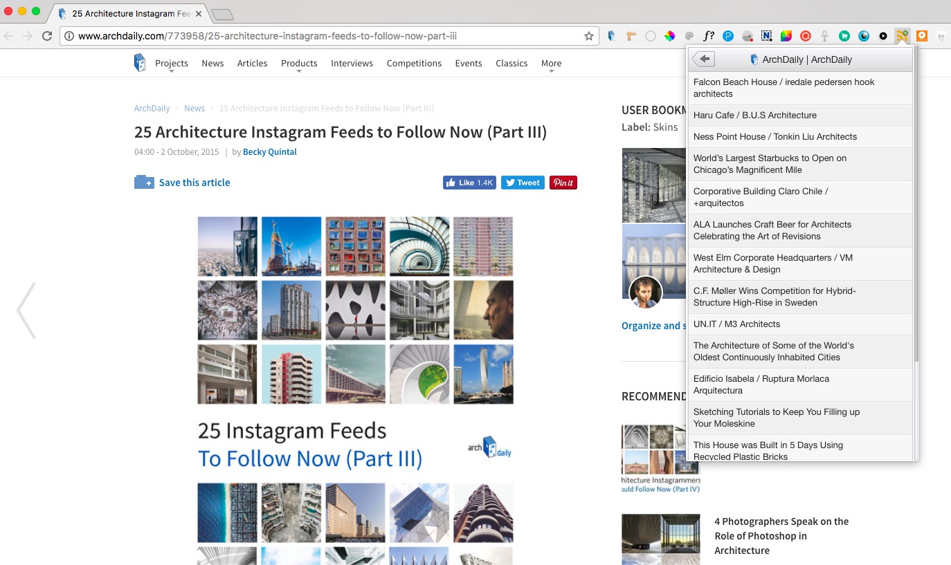The width and height of the screenshot is (951, 565).
Task: Open the 'Haru Cafe / B.U.S Architecture' feed item
Action: [x=800, y=115]
